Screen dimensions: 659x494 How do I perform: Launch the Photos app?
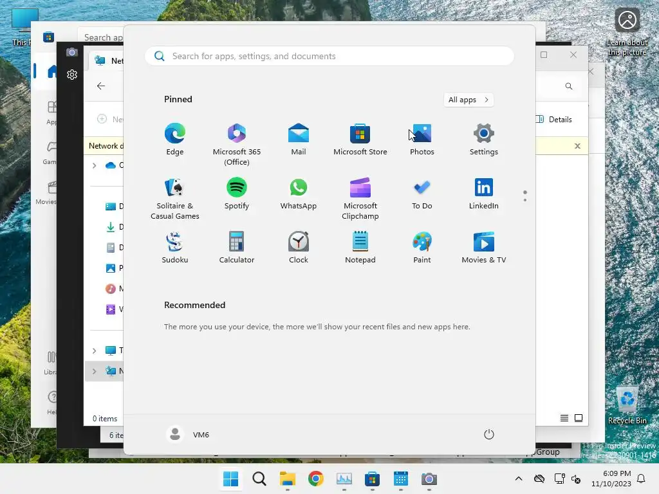[422, 140]
